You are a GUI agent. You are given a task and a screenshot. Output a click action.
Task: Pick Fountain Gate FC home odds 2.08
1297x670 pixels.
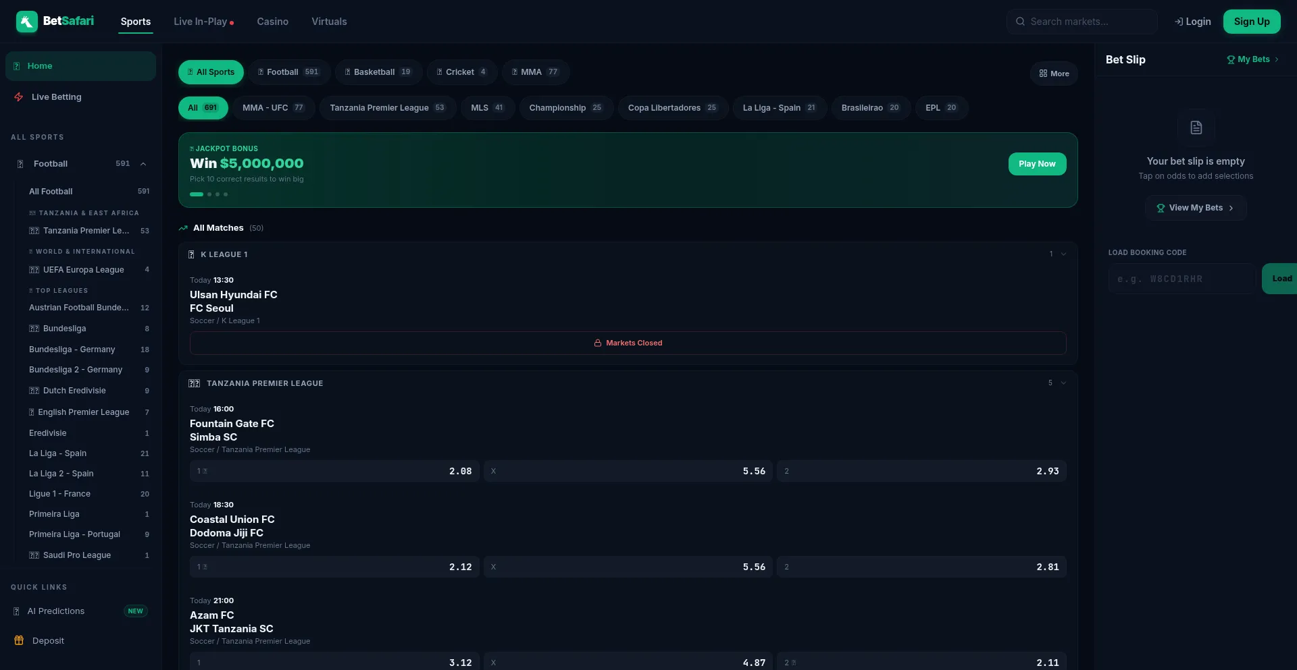pyautogui.click(x=334, y=471)
